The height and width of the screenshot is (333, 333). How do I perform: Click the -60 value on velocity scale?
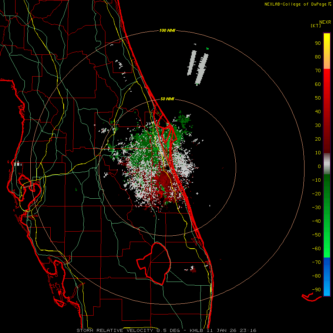click(316, 249)
